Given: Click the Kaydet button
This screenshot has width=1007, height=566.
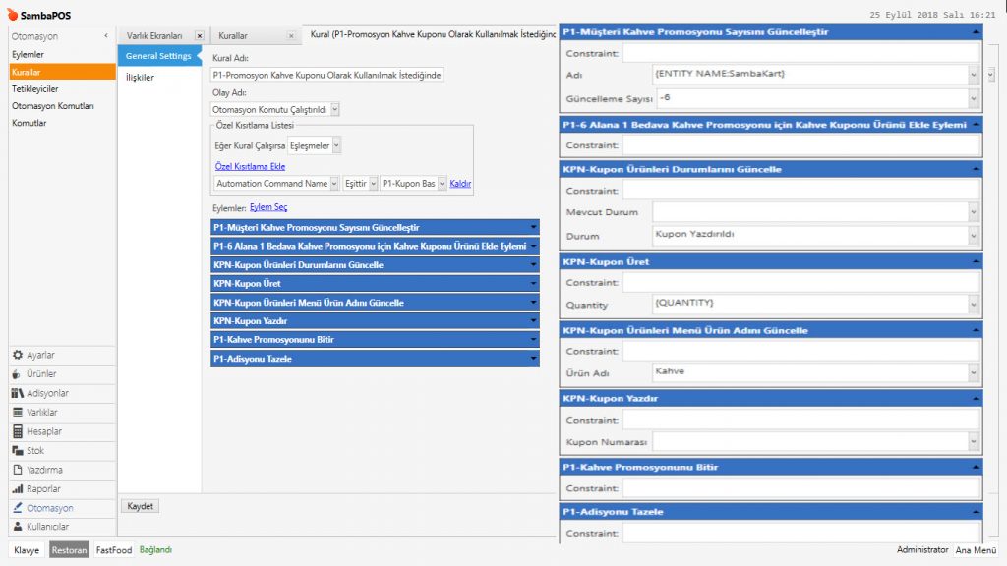Looking at the screenshot, I should point(141,506).
